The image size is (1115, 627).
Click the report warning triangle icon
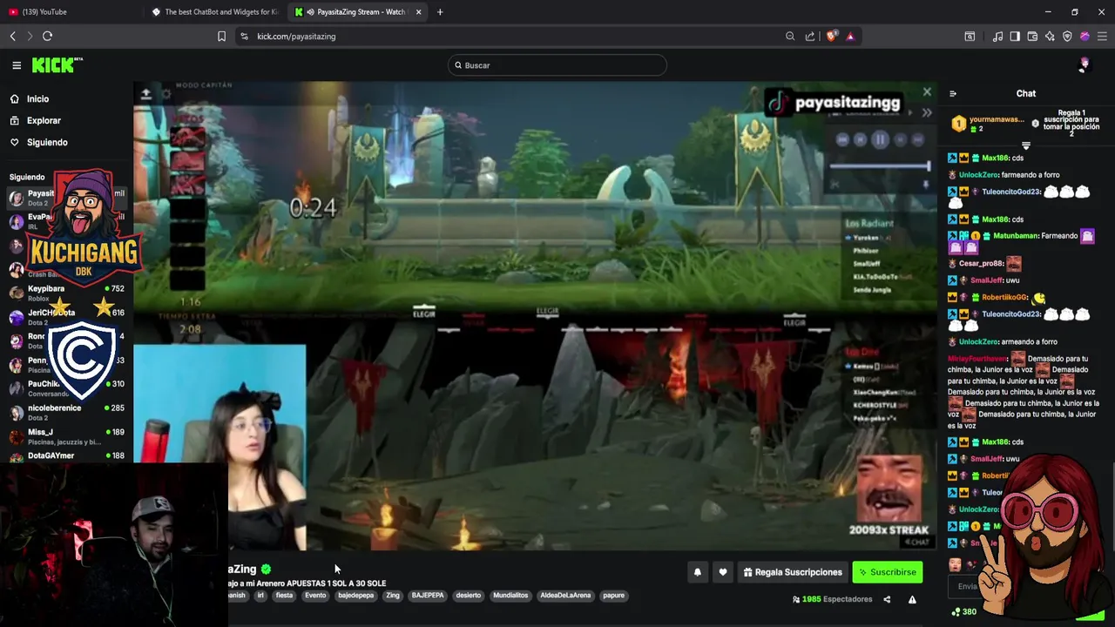click(912, 599)
